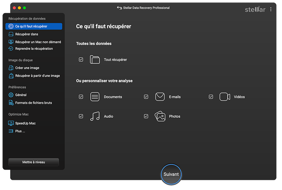Select Récupérer un Mac non démarré
This screenshot has width=282, height=190.
(34, 42)
